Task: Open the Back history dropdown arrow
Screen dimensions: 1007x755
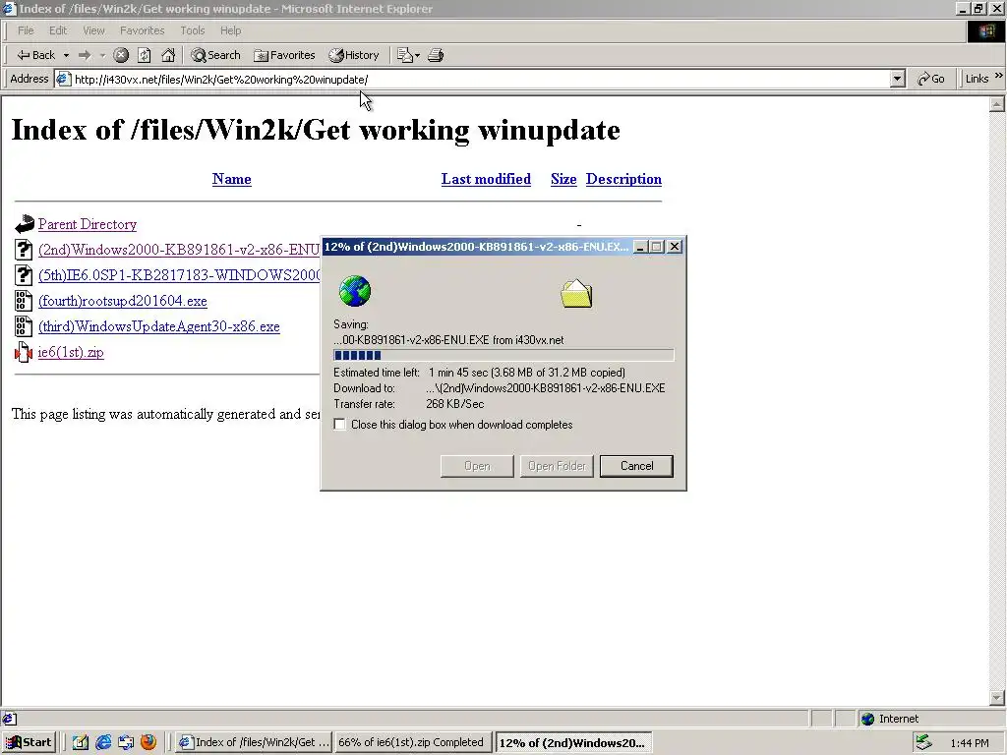Action: click(66, 55)
